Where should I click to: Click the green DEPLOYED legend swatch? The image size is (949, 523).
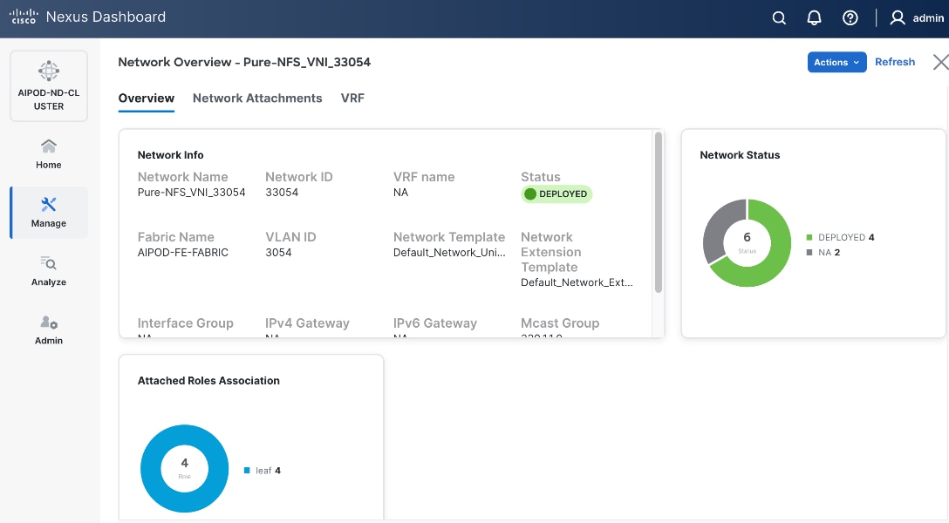(809, 237)
